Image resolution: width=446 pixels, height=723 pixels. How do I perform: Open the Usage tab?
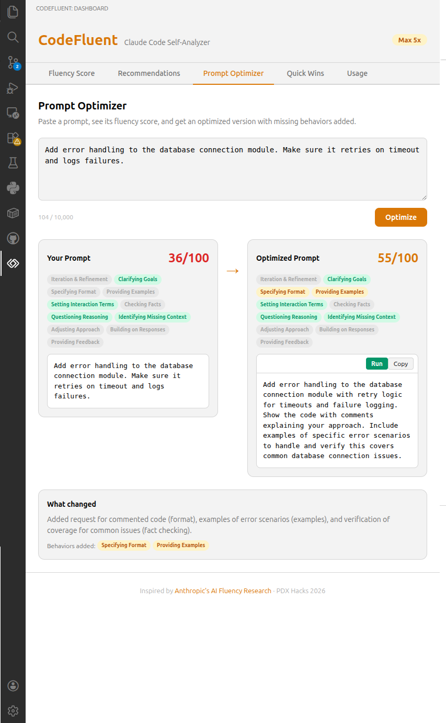[x=357, y=73]
